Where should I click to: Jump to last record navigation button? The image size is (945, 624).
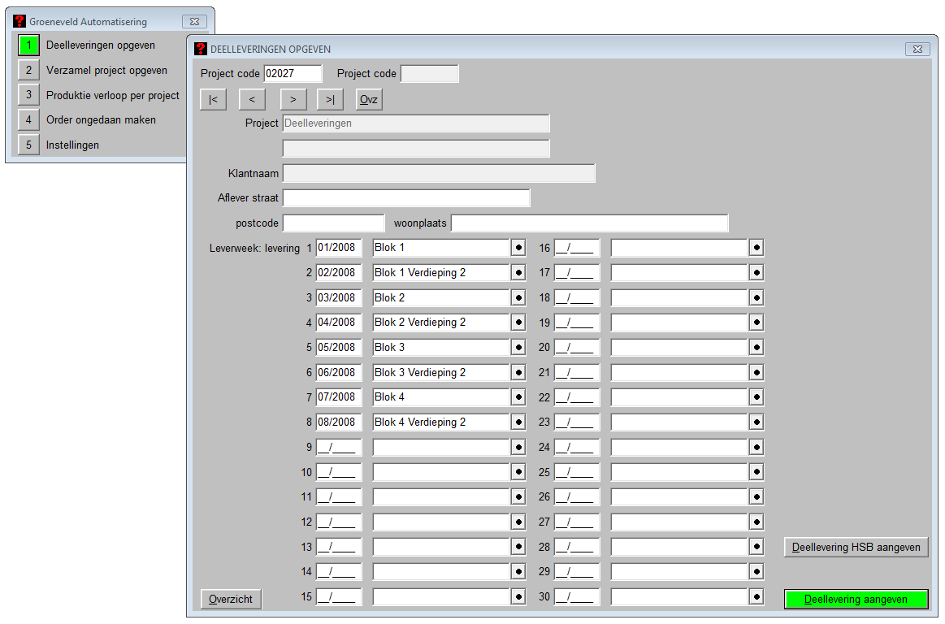[330, 99]
